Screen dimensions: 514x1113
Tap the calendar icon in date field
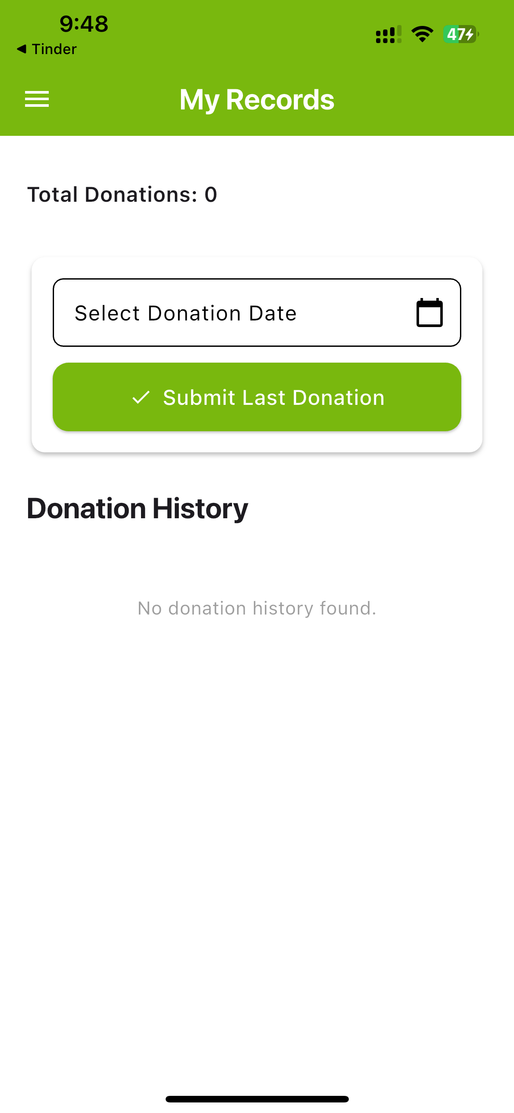point(429,313)
